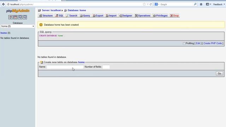Image resolution: width=226 pixels, height=127 pixels.
Task: Open the Operations tab
Action: [143, 16]
